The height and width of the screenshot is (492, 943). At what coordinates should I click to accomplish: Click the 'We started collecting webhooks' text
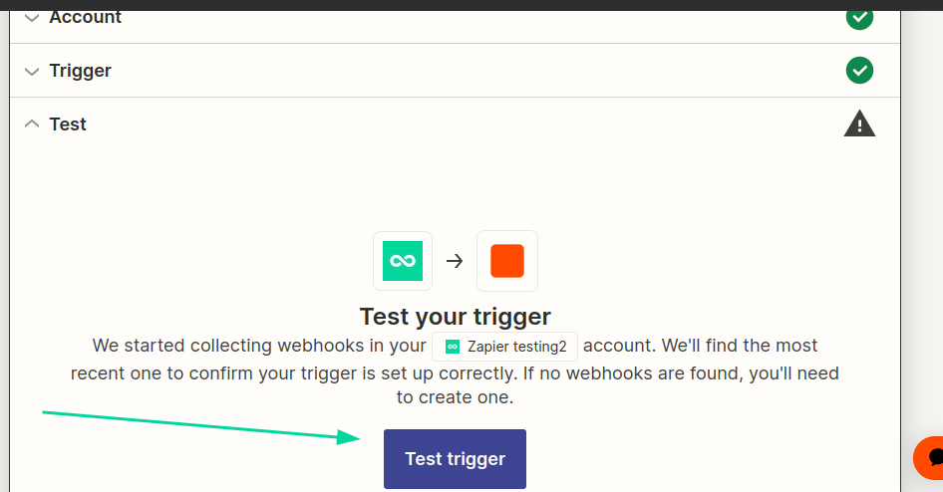point(259,347)
